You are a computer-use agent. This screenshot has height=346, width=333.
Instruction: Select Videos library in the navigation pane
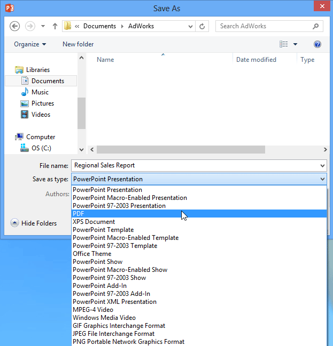click(x=41, y=115)
